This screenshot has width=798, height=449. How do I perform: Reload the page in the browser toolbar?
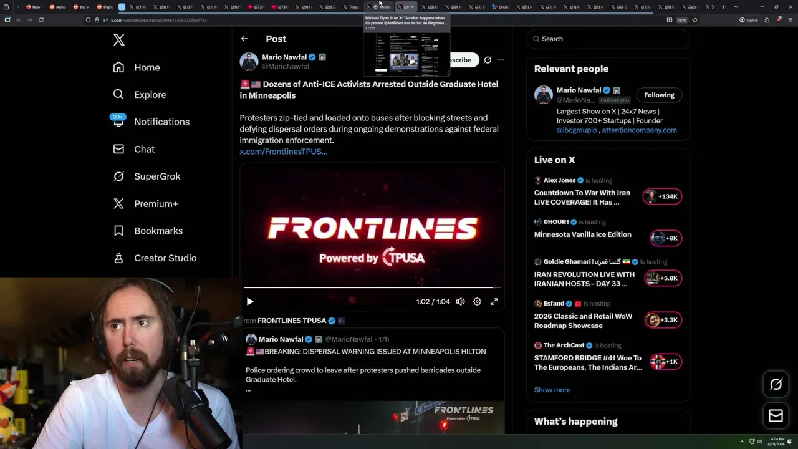click(x=41, y=20)
